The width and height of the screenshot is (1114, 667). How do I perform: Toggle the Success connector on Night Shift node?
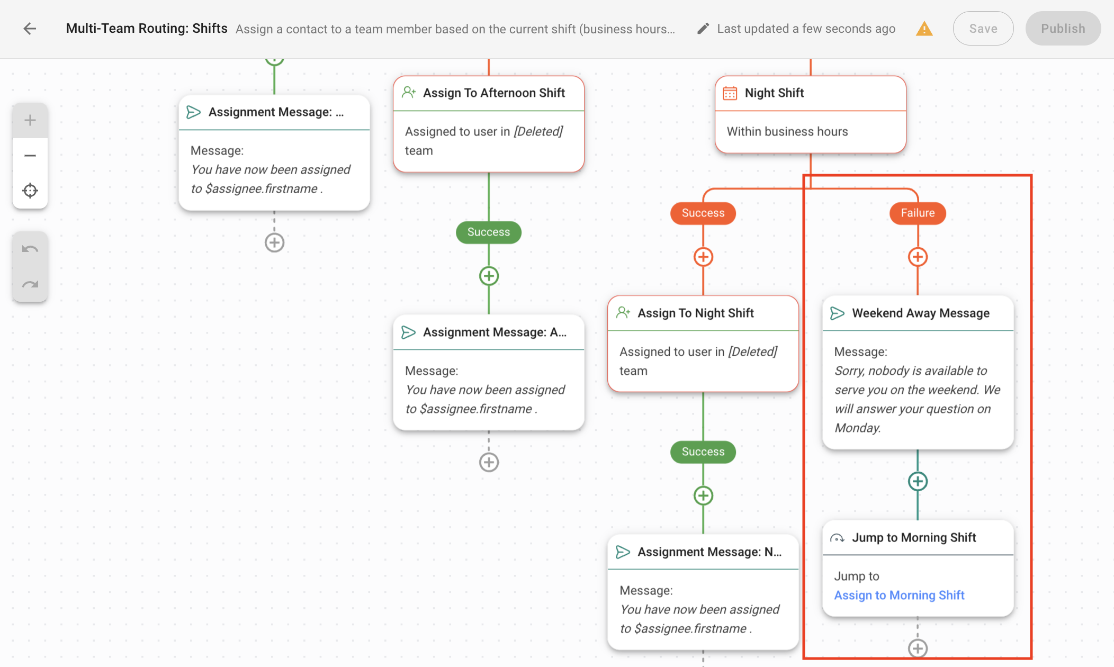click(703, 212)
